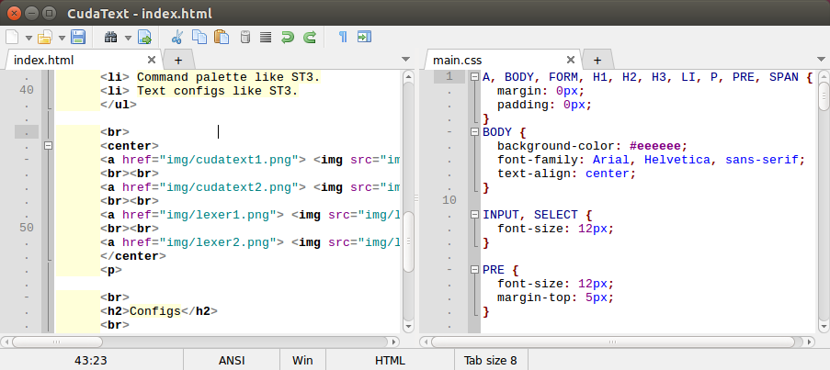Click the href value "img/cudatext1.png"
830x370 pixels.
click(x=229, y=160)
